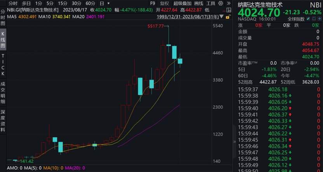Switch to 分时图 side tab

point(3,18)
